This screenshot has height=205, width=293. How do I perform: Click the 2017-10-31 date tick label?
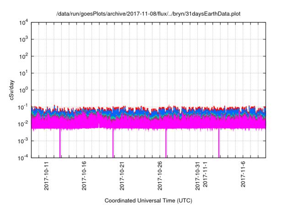pos(198,176)
